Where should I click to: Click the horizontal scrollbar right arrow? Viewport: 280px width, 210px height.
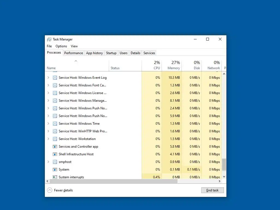[x=220, y=181]
